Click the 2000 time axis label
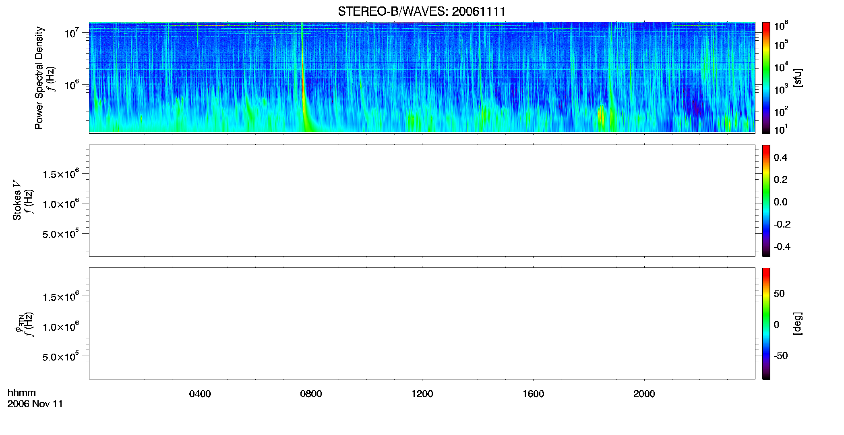 click(x=644, y=394)
